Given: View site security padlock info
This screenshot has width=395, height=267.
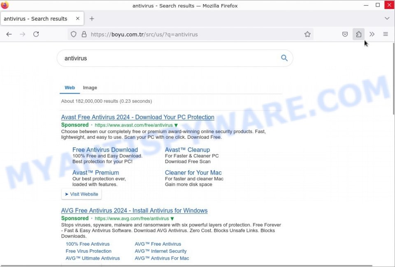Looking at the screenshot, I should [84, 34].
